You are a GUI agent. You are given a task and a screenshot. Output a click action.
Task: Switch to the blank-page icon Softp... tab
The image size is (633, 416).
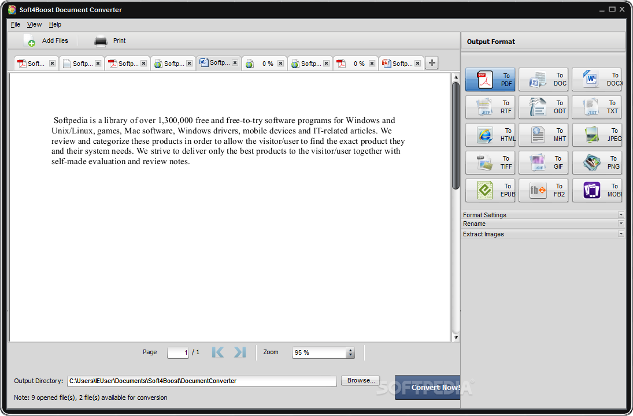tap(82, 64)
